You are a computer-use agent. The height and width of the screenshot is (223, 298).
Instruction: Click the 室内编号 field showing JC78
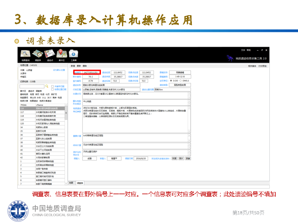pos(91,81)
